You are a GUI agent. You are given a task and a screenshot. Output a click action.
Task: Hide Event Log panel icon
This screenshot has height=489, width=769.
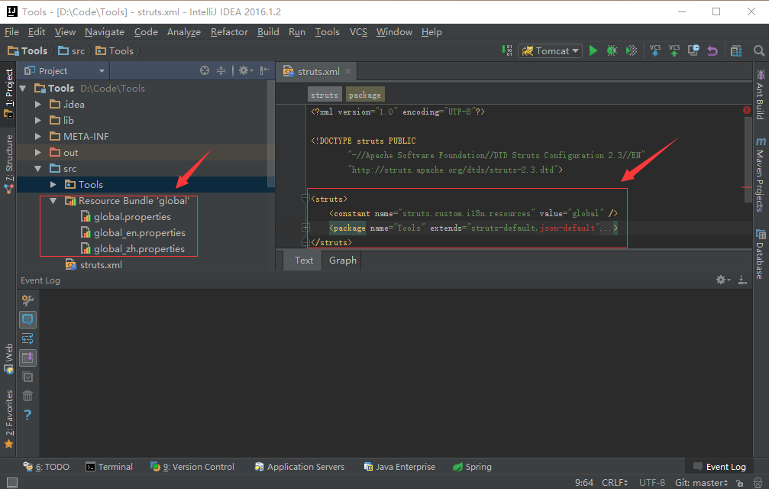click(742, 280)
